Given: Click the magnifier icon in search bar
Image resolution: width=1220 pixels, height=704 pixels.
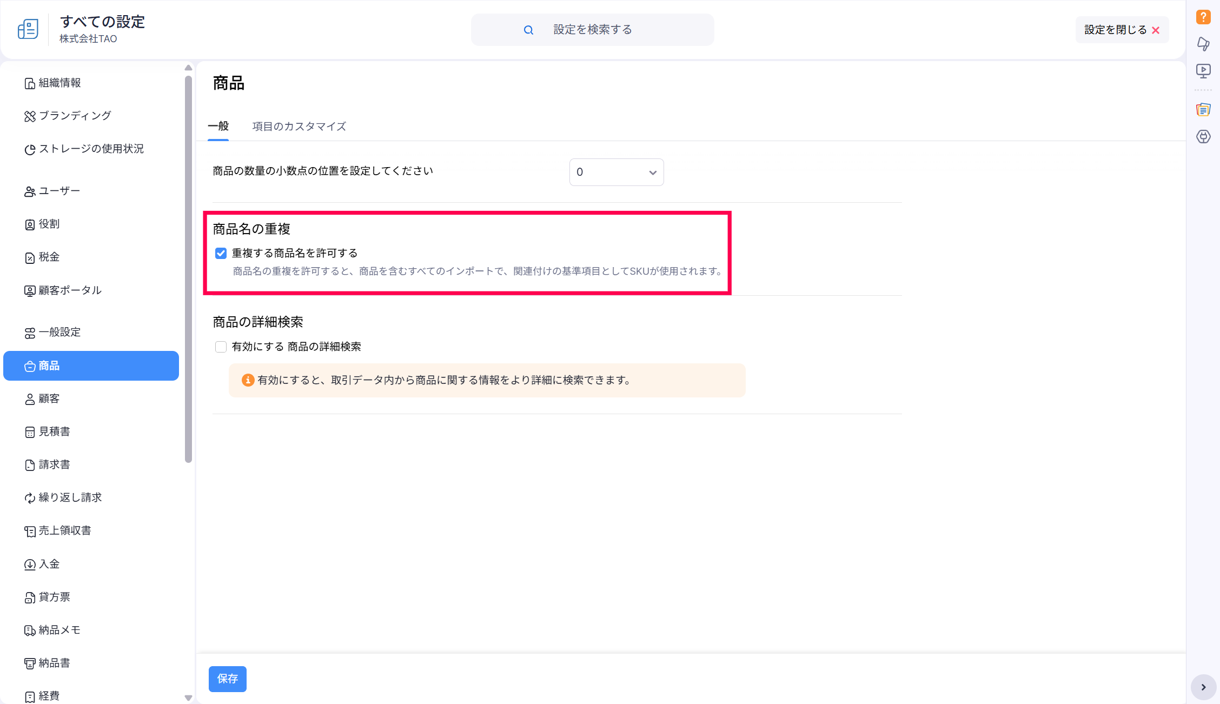Looking at the screenshot, I should pyautogui.click(x=528, y=30).
